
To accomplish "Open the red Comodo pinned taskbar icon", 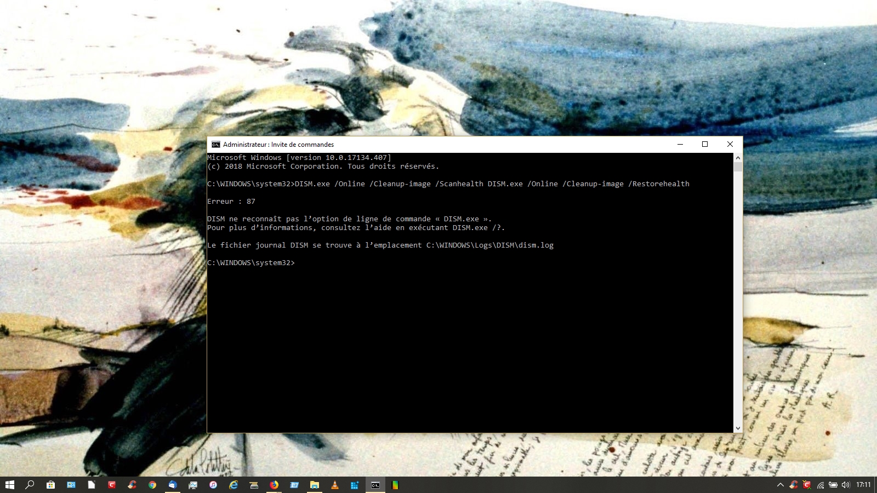I will 112,485.
